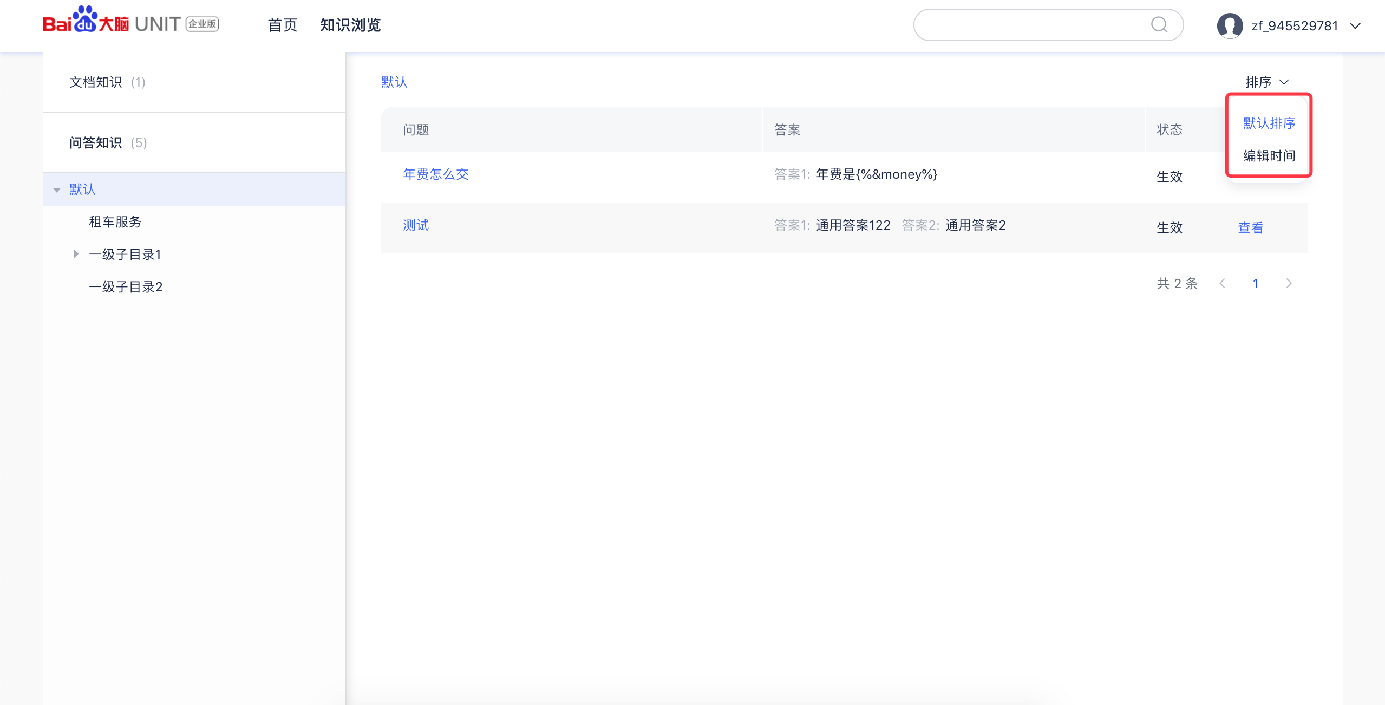1385x705 pixels.
Task: Select the 一级子目录2 tree item
Action: click(126, 287)
